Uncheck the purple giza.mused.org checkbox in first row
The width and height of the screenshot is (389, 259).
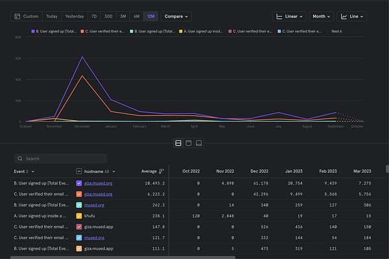[x=79, y=183]
